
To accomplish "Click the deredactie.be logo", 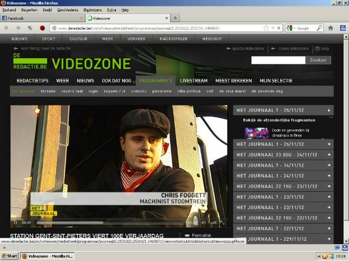I will coord(30,61).
